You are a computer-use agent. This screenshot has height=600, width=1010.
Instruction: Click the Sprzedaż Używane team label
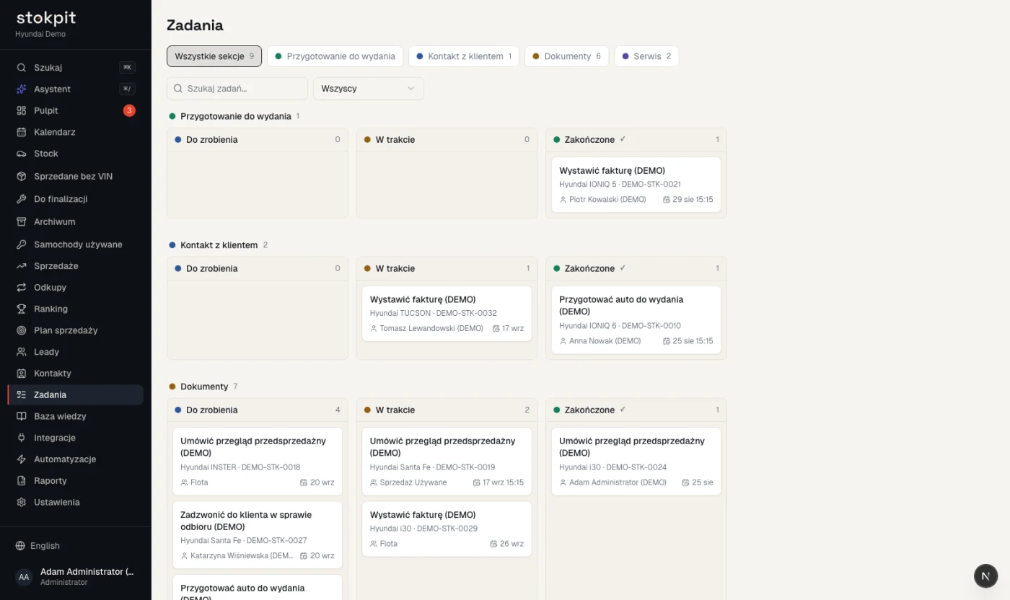coord(413,482)
